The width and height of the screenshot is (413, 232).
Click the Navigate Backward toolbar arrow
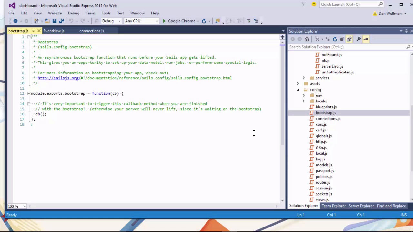pos(15,21)
